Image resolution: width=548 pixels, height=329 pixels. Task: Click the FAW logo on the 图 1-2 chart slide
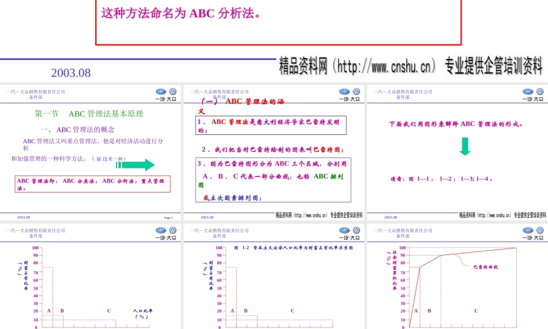click(344, 230)
